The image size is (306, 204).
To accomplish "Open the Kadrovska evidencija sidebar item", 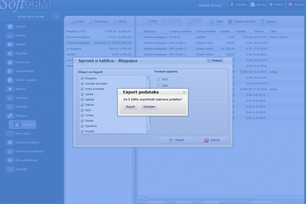I will point(29,151).
